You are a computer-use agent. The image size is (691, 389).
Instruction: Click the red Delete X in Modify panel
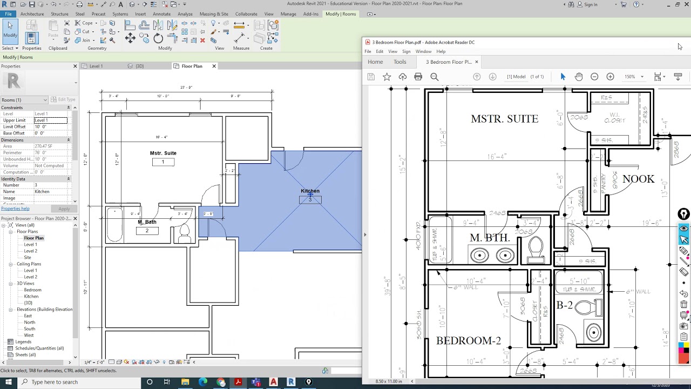(x=202, y=40)
